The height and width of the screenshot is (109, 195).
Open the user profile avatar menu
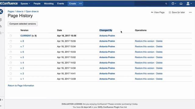pyautogui.click(x=189, y=4)
